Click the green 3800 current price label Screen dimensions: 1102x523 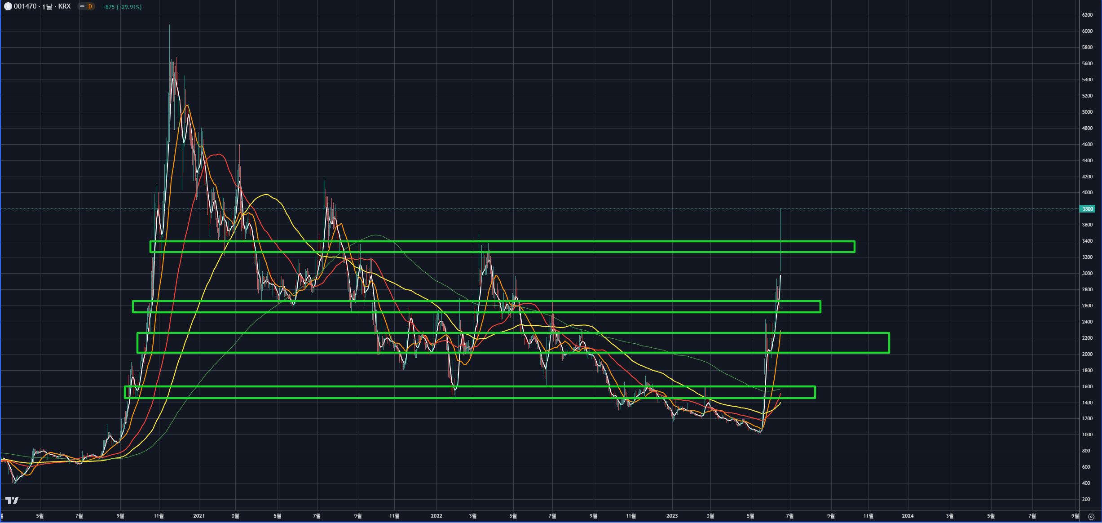(x=1087, y=209)
